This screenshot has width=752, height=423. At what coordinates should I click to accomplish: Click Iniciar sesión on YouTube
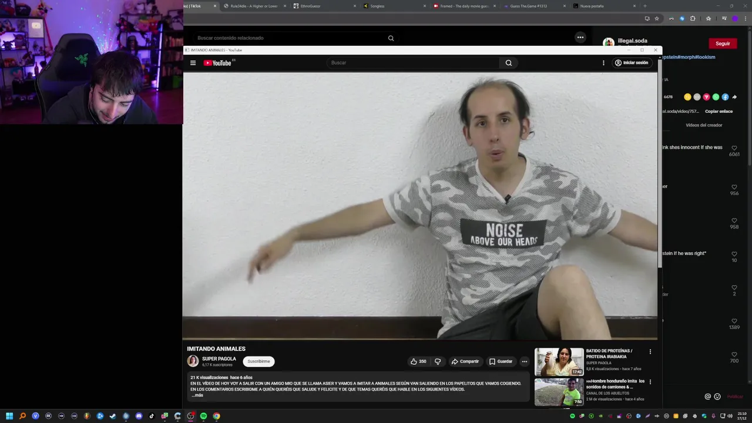632,63
